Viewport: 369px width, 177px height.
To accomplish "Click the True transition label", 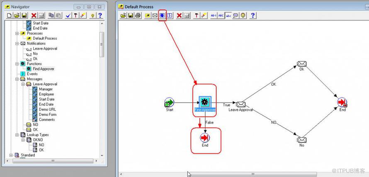I will click(x=226, y=105).
